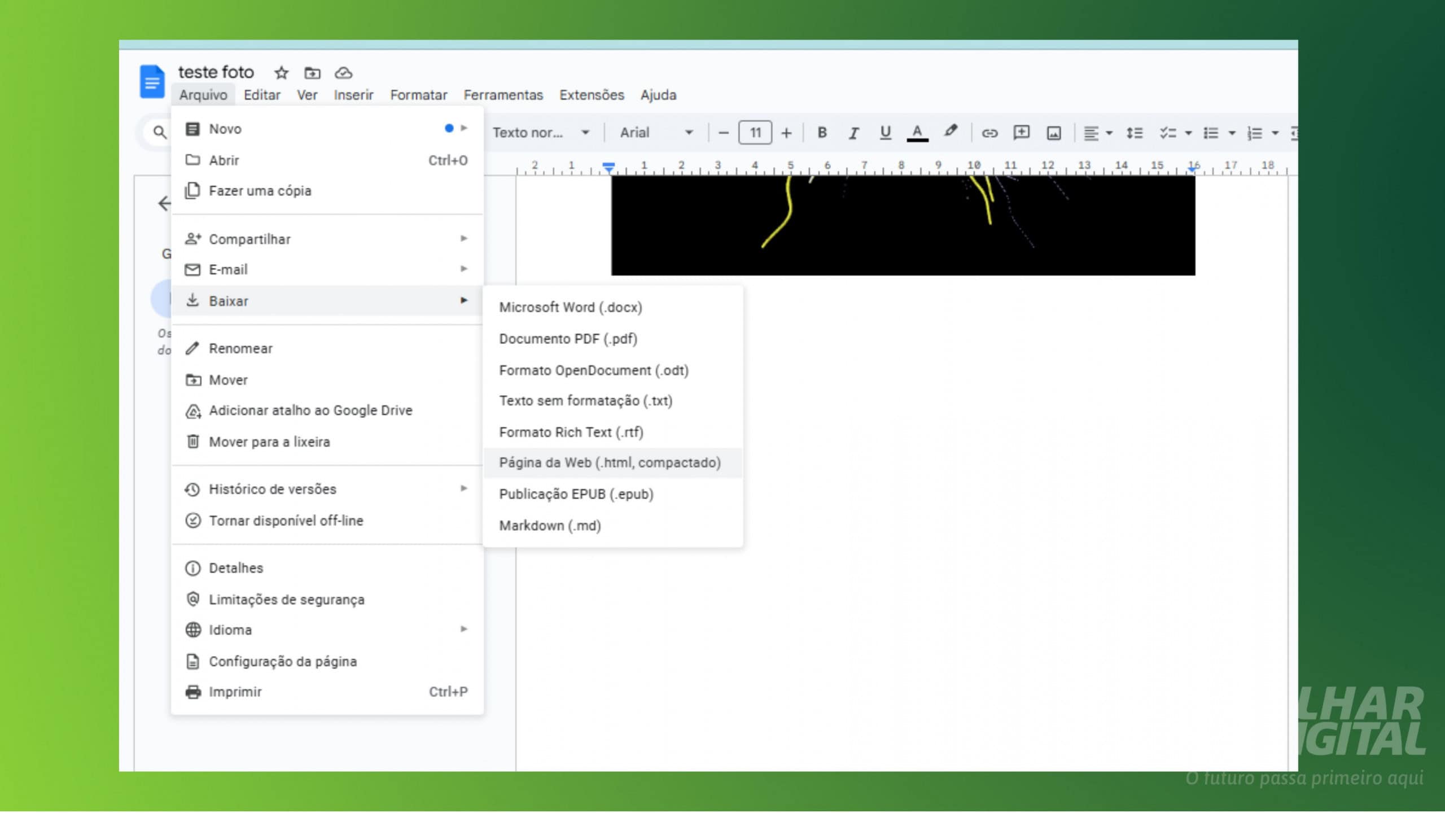The height and width of the screenshot is (813, 1445).
Task: Toggle italic formatting
Action: pyautogui.click(x=853, y=133)
